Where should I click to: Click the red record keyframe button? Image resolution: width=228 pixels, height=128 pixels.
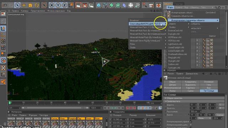click(128, 108)
